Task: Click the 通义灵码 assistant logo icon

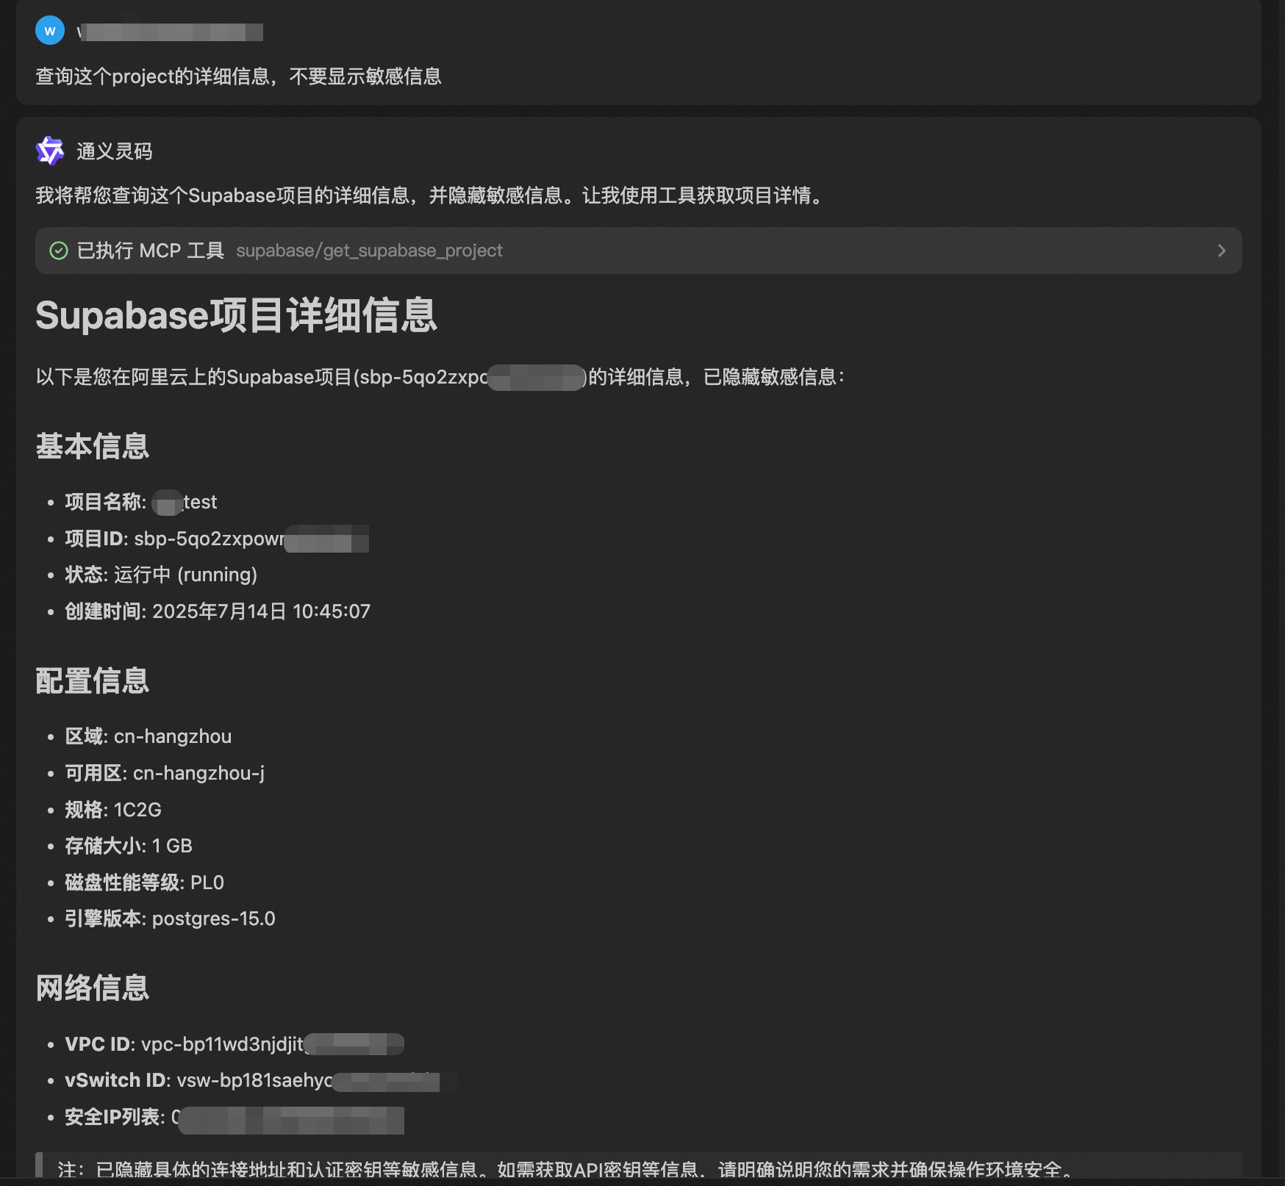Action: click(50, 151)
